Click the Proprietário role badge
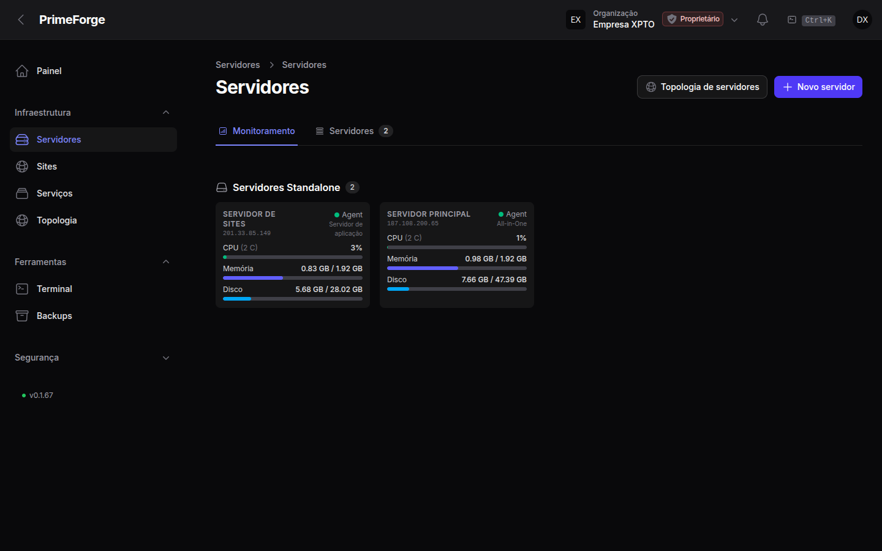 (x=693, y=19)
